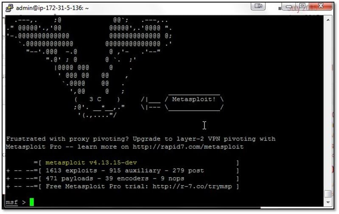Click the Metasploit! speech bubble text
Viewport: 339px width, 214px height.
[194, 99]
